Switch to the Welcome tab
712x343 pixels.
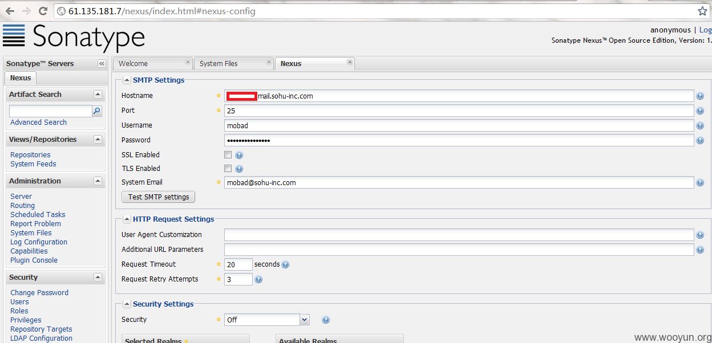[x=153, y=63]
